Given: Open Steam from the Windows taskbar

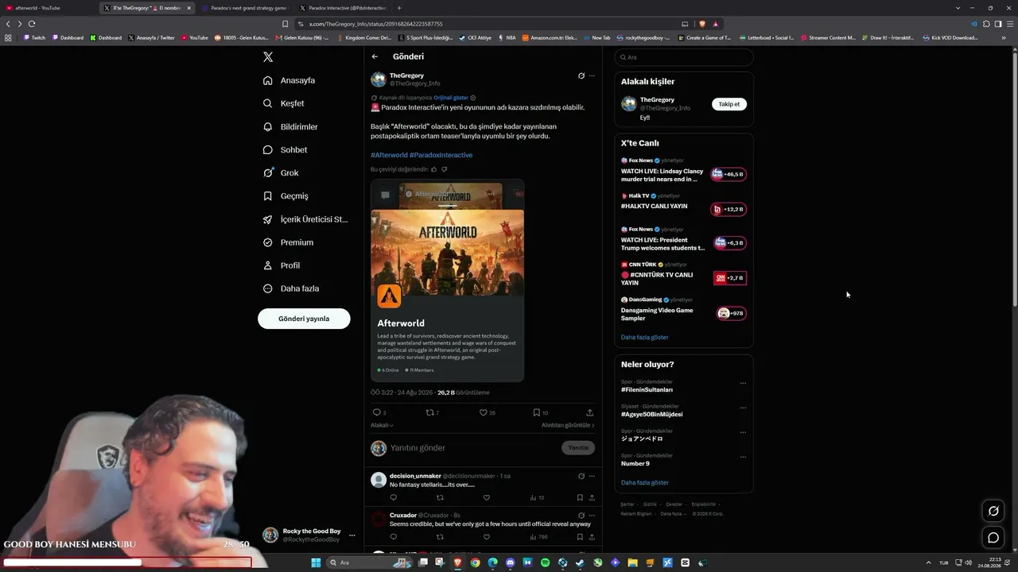Looking at the screenshot, I should 580,562.
